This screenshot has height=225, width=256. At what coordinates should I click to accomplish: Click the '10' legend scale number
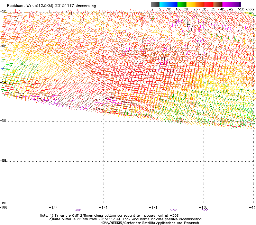pyautogui.click(x=169, y=9)
